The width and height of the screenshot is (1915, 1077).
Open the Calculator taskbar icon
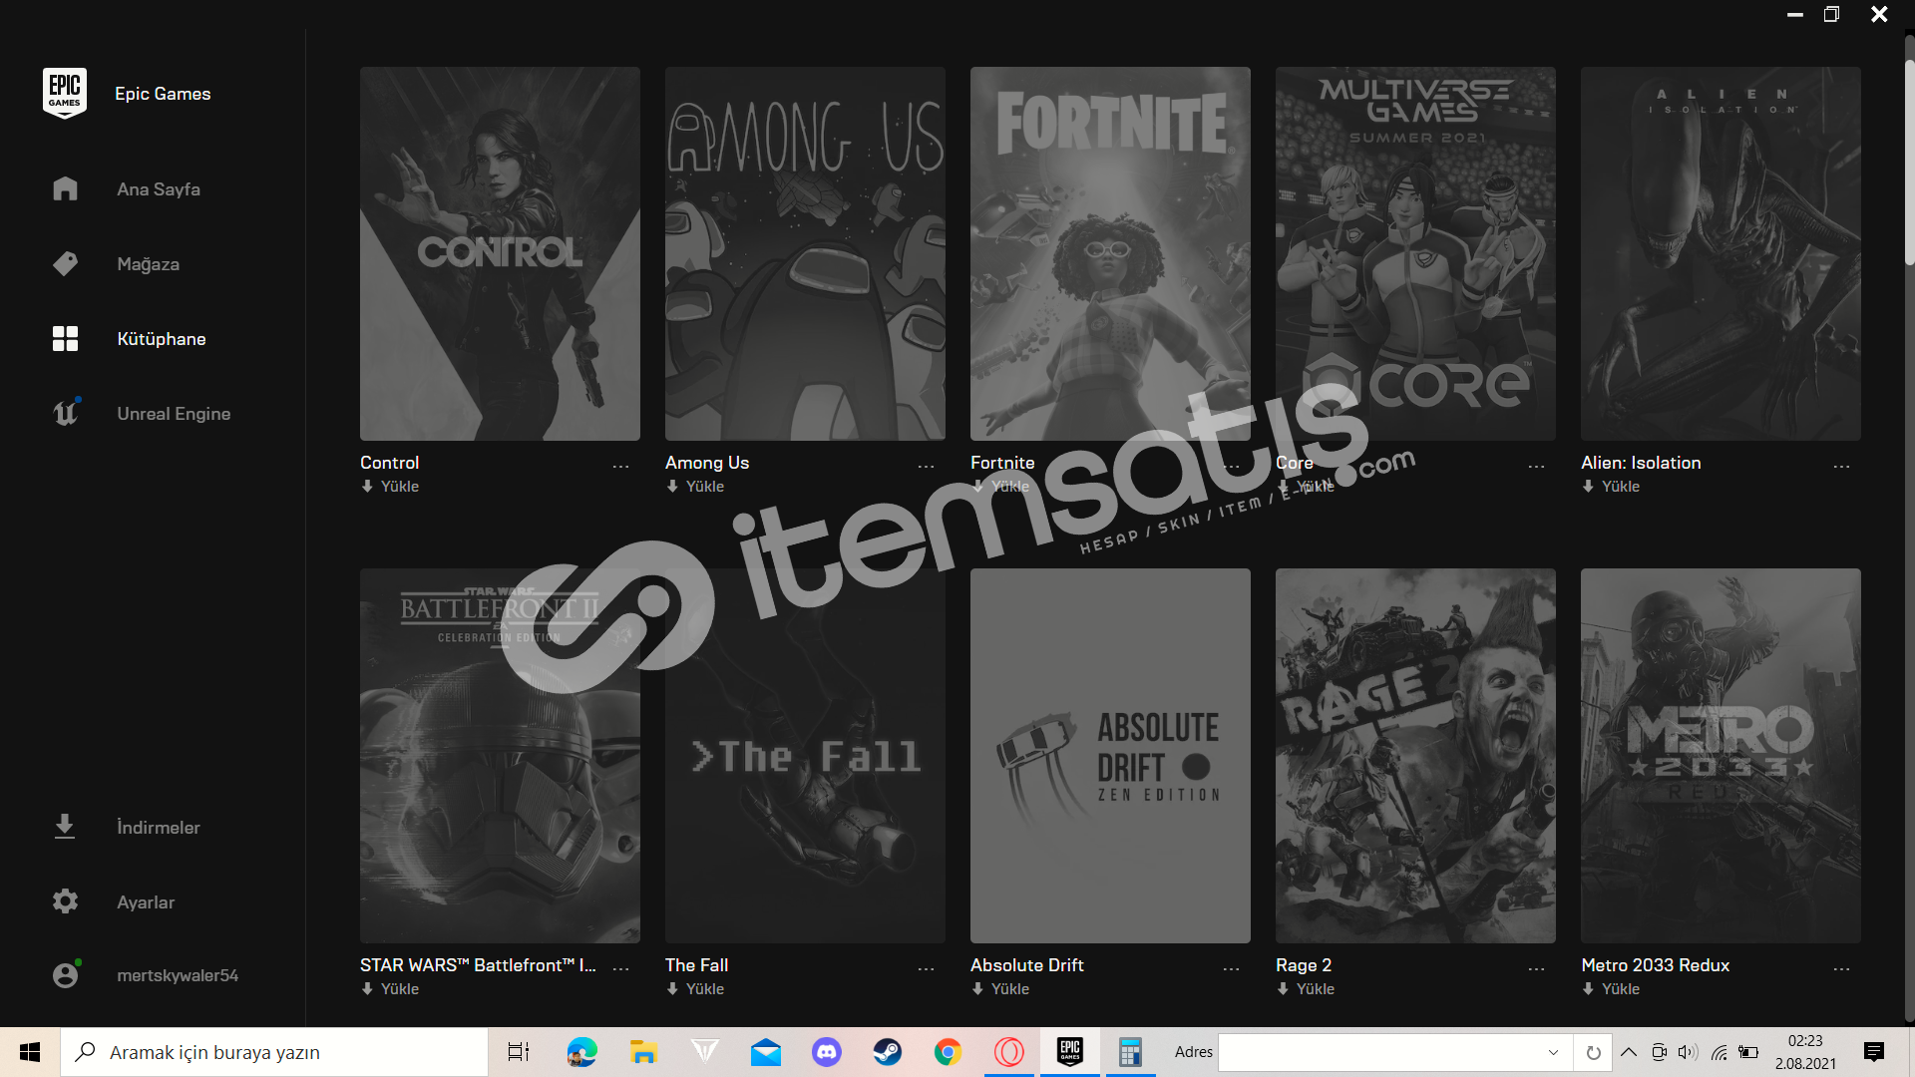point(1130,1052)
